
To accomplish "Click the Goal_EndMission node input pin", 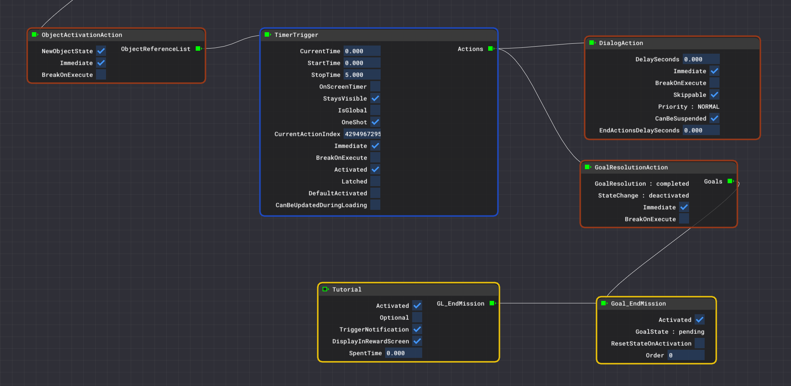I will click(604, 303).
